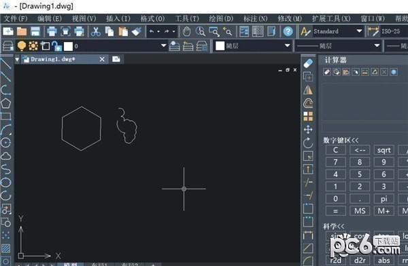This screenshot has height=266, width=408.
Task: Open the undo history dropdown arrow
Action: pyautogui.click(x=158, y=32)
